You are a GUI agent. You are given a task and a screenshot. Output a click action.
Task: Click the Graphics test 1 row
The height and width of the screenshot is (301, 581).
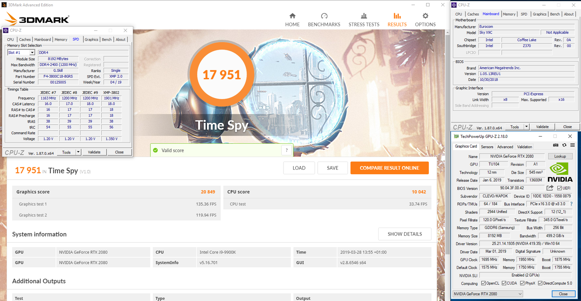[x=117, y=204]
